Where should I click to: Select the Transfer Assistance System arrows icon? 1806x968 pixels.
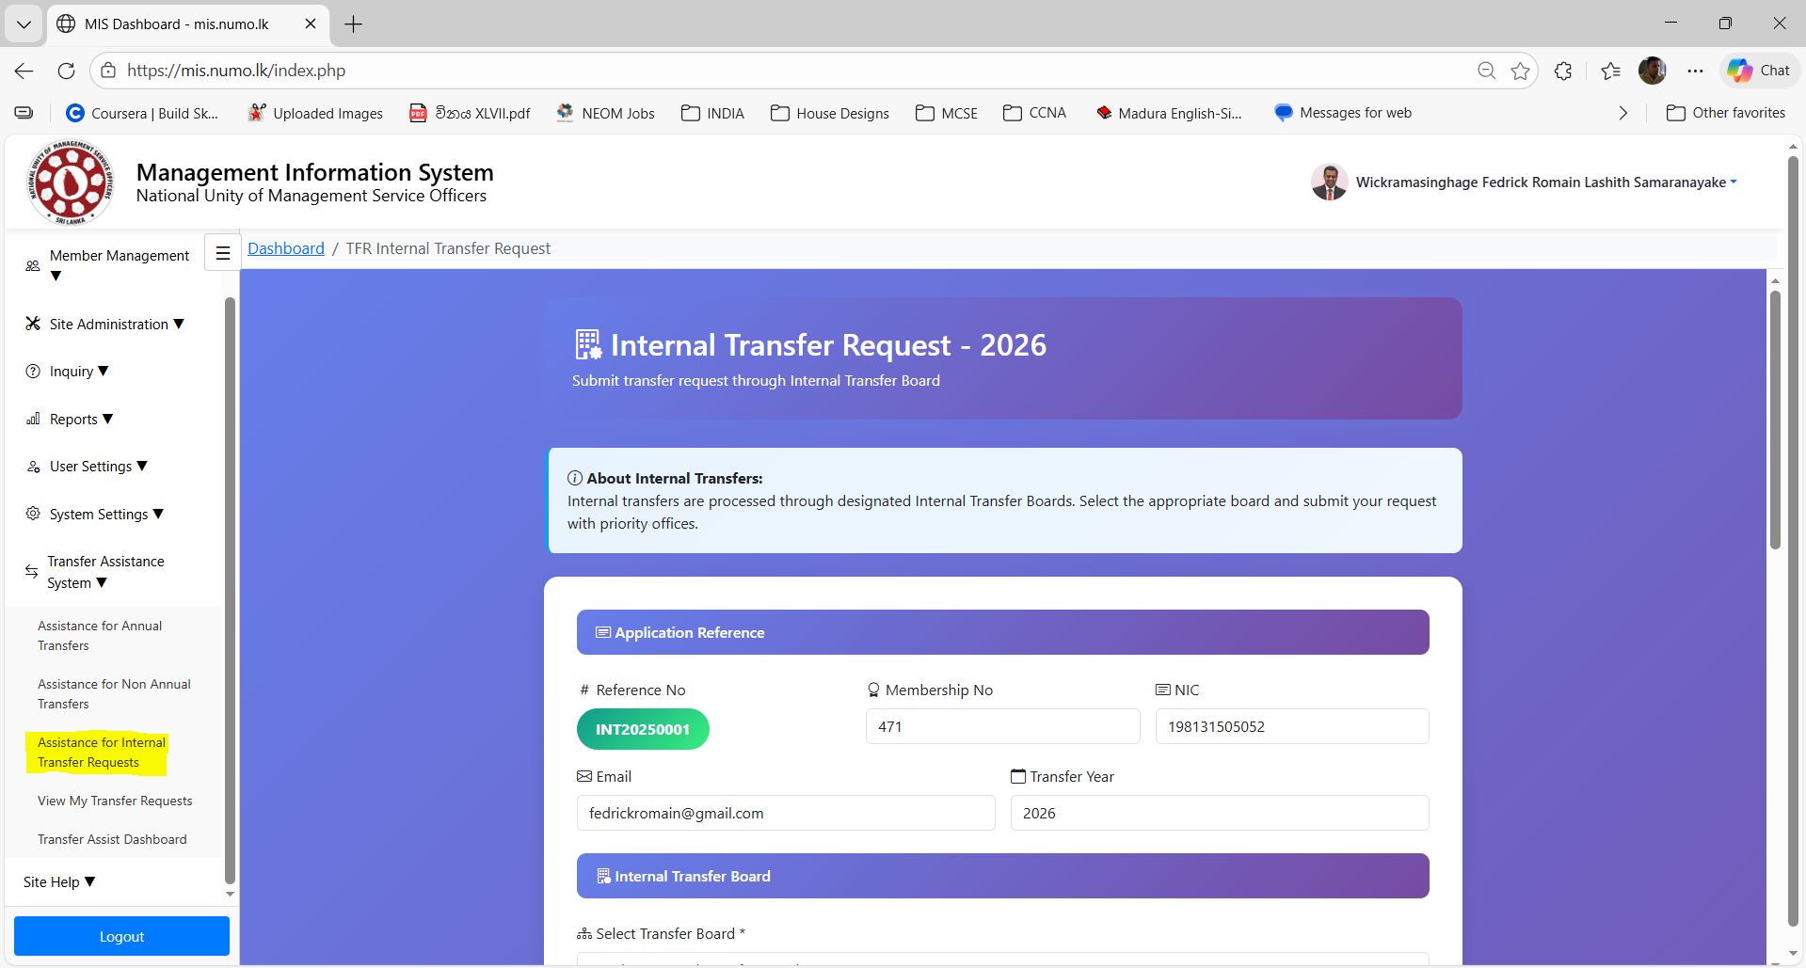point(31,571)
